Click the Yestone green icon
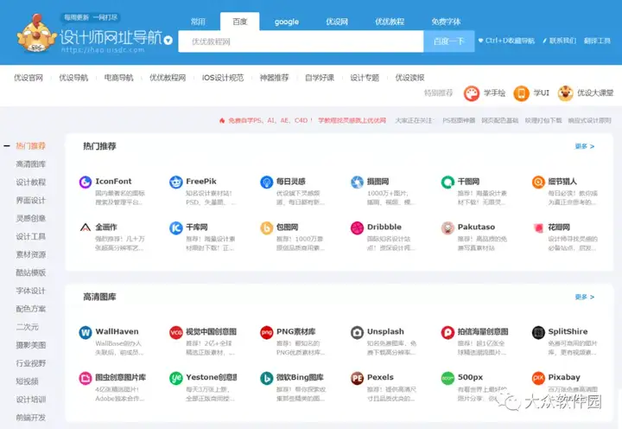 click(x=175, y=378)
